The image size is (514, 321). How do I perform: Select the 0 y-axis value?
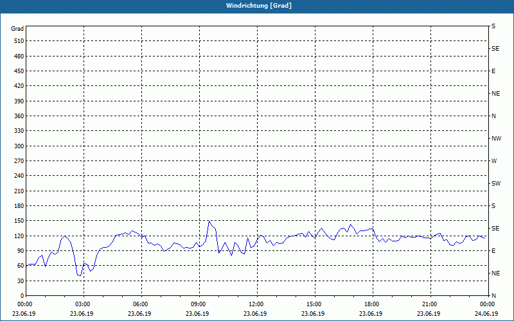point(22,295)
